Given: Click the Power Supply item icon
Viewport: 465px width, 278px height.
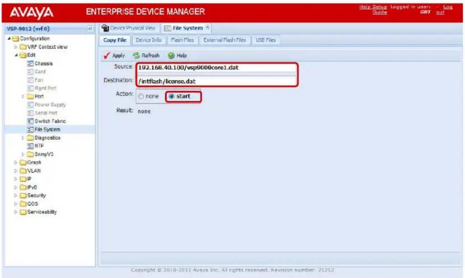Looking at the screenshot, I should [30, 105].
